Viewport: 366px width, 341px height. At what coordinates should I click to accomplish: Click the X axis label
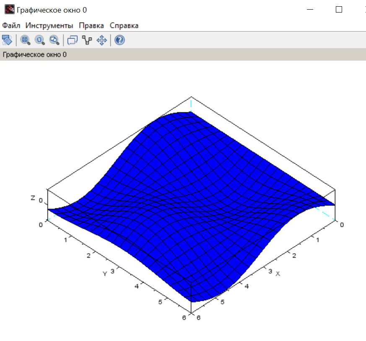coord(278,274)
